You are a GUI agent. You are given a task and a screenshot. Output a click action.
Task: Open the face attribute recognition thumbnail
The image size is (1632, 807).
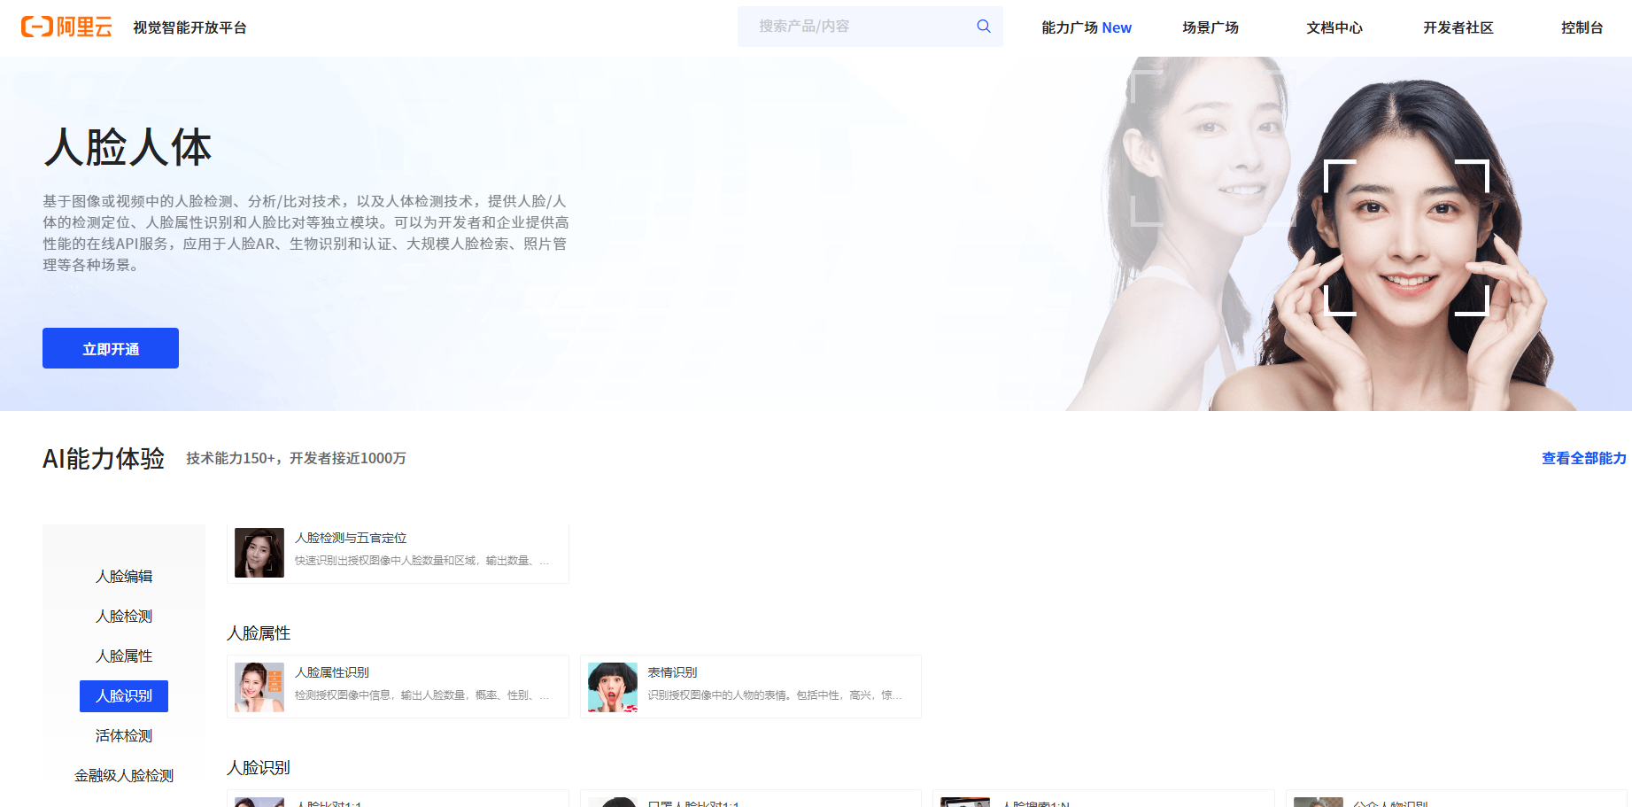pos(259,687)
